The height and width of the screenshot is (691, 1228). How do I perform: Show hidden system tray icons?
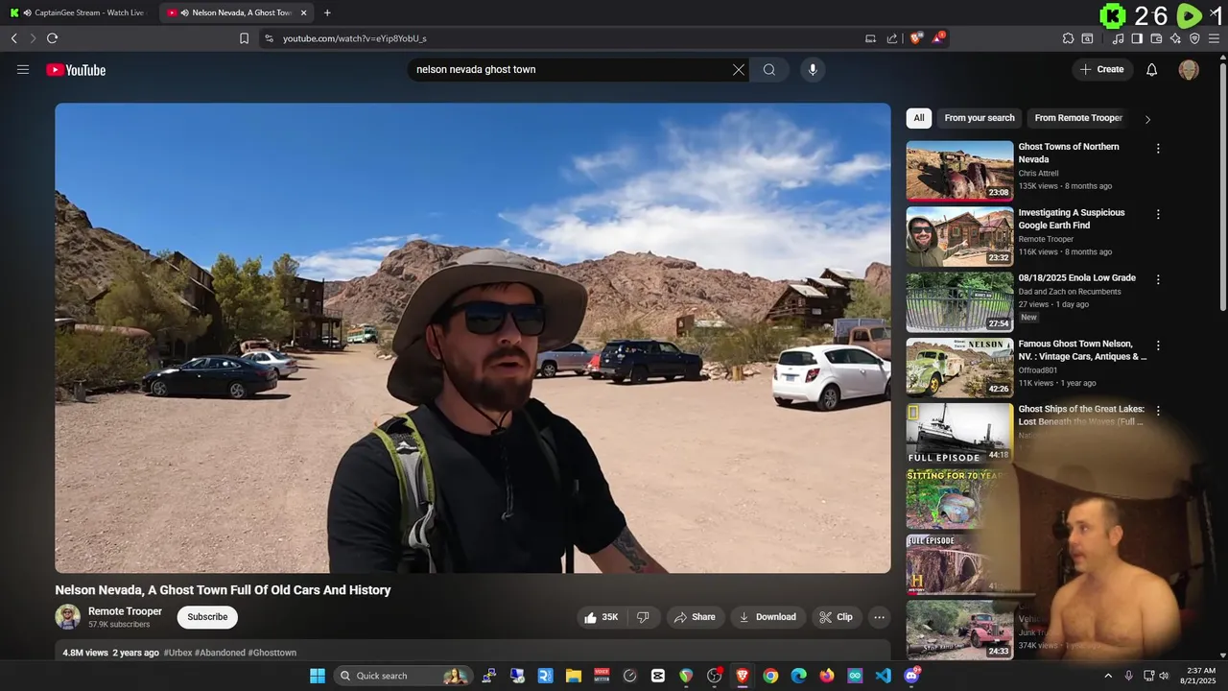(1108, 676)
